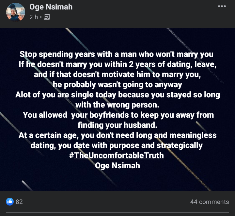Click the line 'If he doesn't marry you within 2 years'
This screenshot has height=216, width=235.
click(x=117, y=64)
